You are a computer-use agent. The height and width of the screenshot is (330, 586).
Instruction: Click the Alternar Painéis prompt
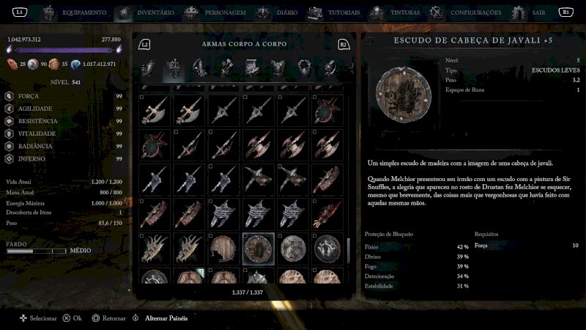tap(166, 318)
